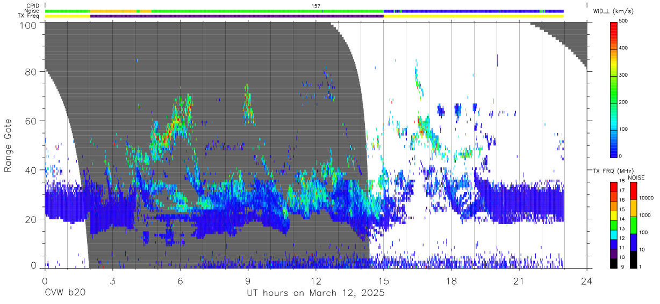This screenshot has height=304, width=660.
Task: Click the y-axis tick label 20
Action: [31, 219]
